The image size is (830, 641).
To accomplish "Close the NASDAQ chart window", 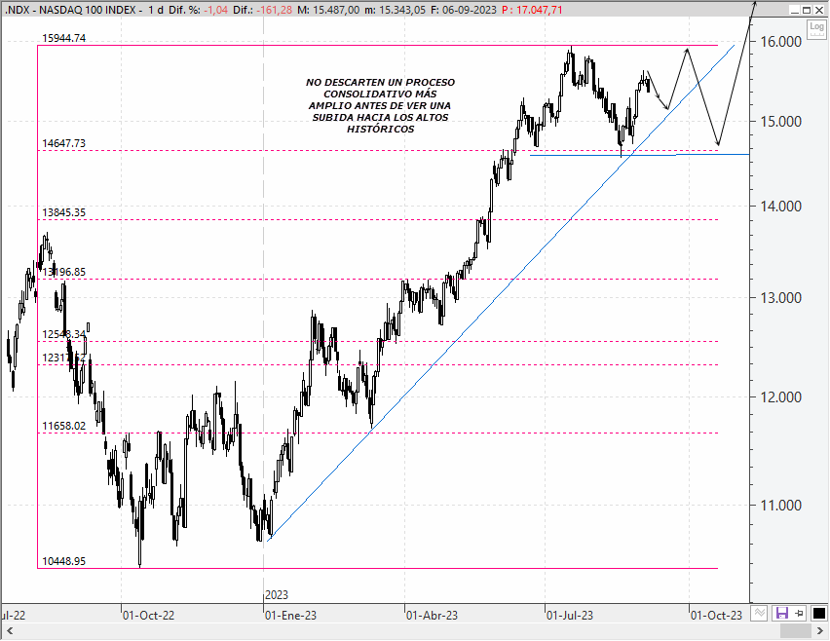I will (819, 10).
